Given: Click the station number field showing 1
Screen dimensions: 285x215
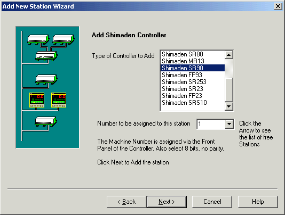Looking at the screenshot, I should coord(211,124).
